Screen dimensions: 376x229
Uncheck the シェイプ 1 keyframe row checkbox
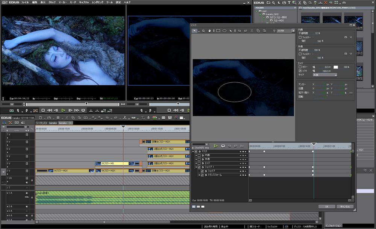199,167
